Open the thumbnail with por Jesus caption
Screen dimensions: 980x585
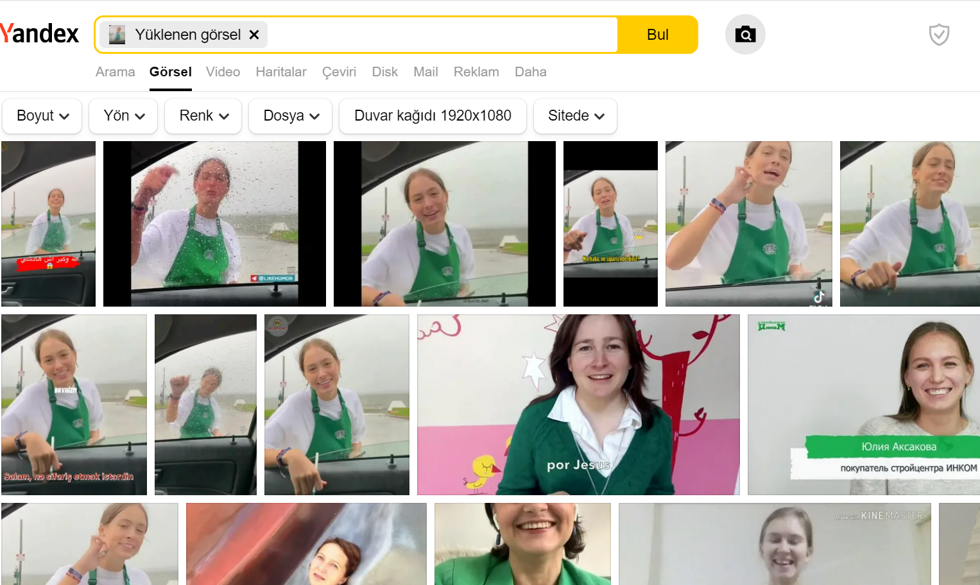point(578,405)
